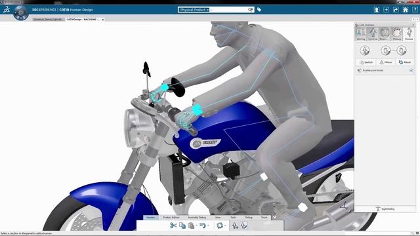The width and height of the screenshot is (420, 236).
Task: Select the Product Edition toolbar tab
Action: [x=171, y=218]
